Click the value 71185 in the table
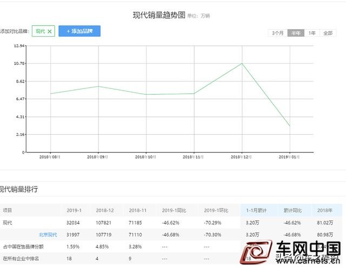Viewport: 346px width, 270px height. [135, 223]
